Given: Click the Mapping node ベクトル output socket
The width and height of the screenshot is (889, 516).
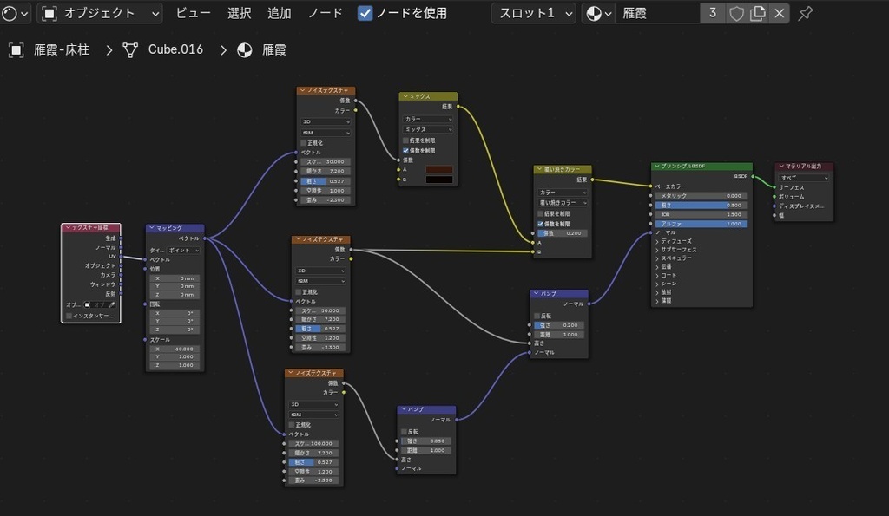Looking at the screenshot, I should pyautogui.click(x=205, y=238).
